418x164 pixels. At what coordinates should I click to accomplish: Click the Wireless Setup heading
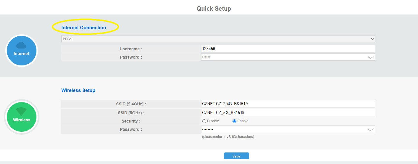tap(78, 90)
